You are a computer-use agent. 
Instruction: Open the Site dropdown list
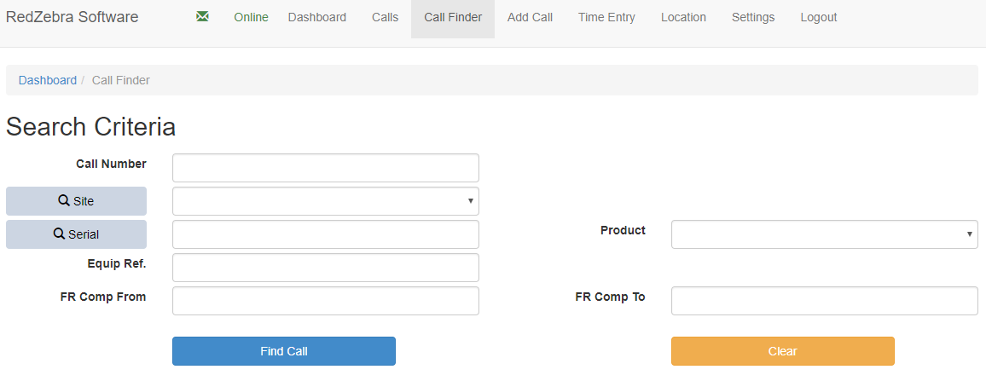click(x=325, y=201)
